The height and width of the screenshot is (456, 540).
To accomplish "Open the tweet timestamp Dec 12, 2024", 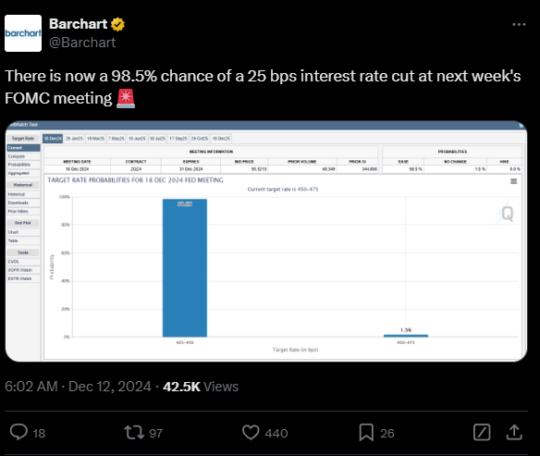I will click(x=109, y=387).
